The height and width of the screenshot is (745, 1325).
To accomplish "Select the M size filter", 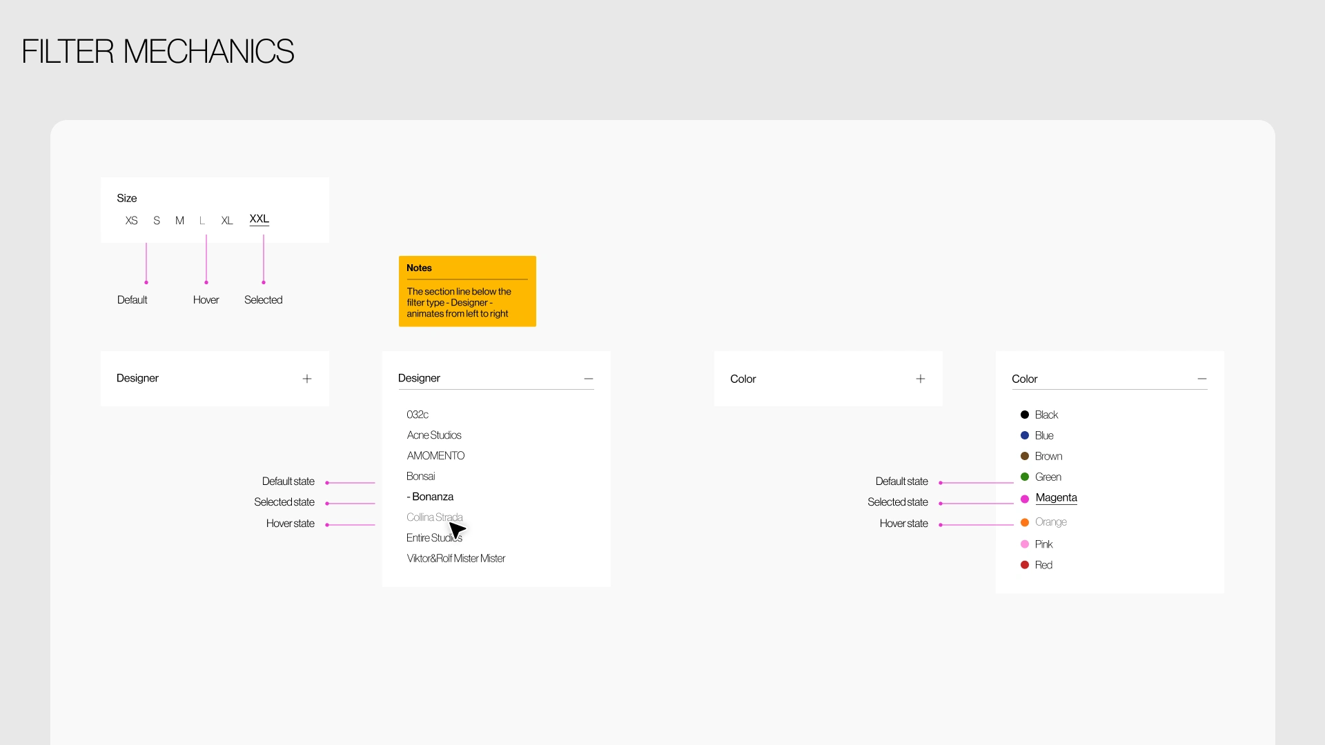I will 179,219.
